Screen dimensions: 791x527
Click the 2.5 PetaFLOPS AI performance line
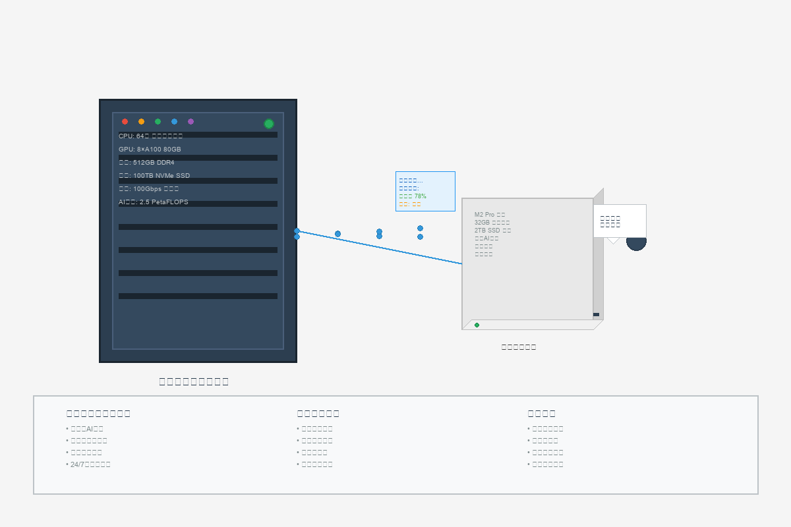click(x=153, y=202)
